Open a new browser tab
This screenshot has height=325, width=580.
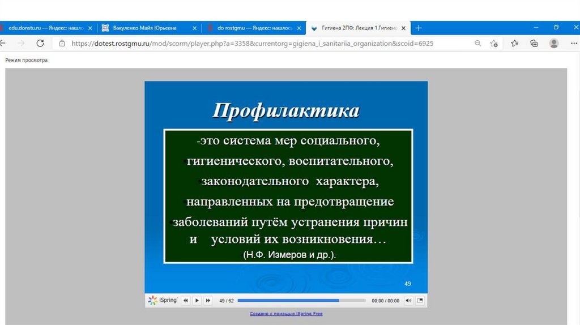[419, 28]
